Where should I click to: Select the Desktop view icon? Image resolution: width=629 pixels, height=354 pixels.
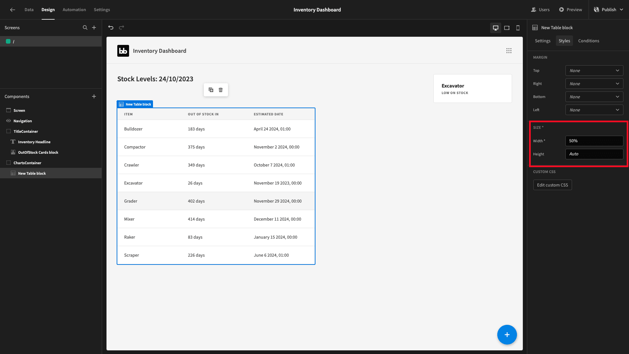pos(496,28)
